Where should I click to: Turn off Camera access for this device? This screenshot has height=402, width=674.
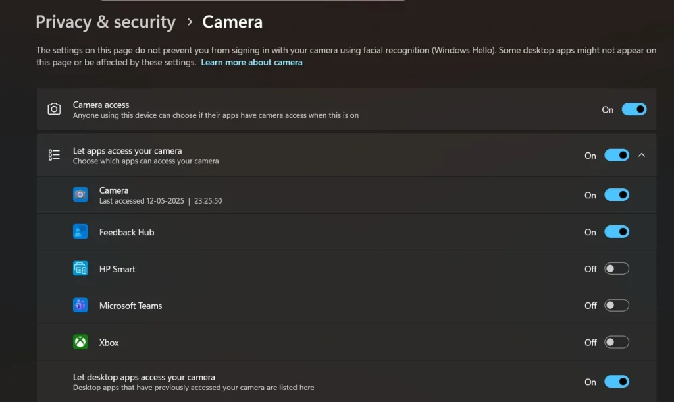point(634,109)
